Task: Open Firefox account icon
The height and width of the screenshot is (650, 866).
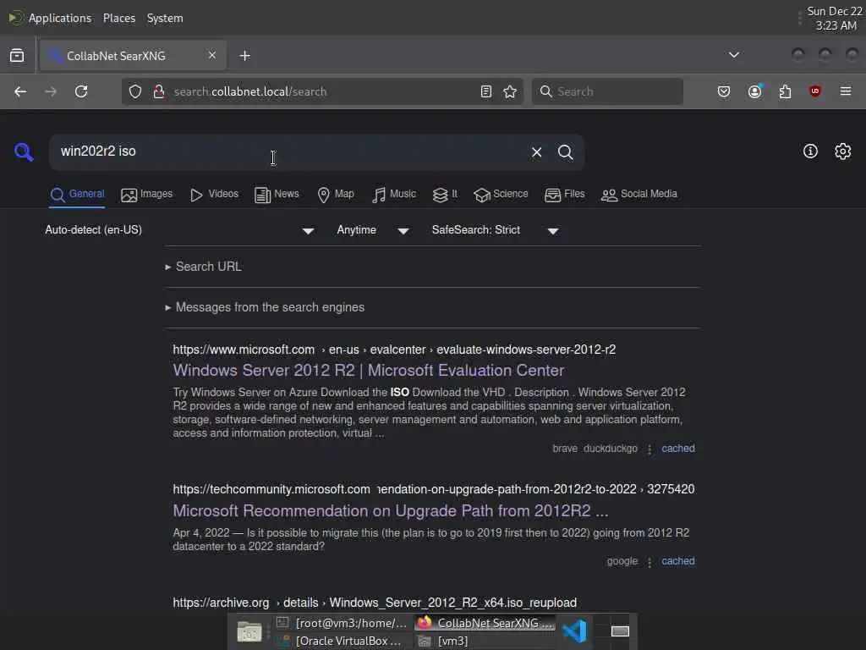Action: (755, 91)
